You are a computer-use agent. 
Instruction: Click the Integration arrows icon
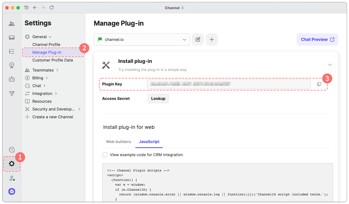tap(27, 94)
